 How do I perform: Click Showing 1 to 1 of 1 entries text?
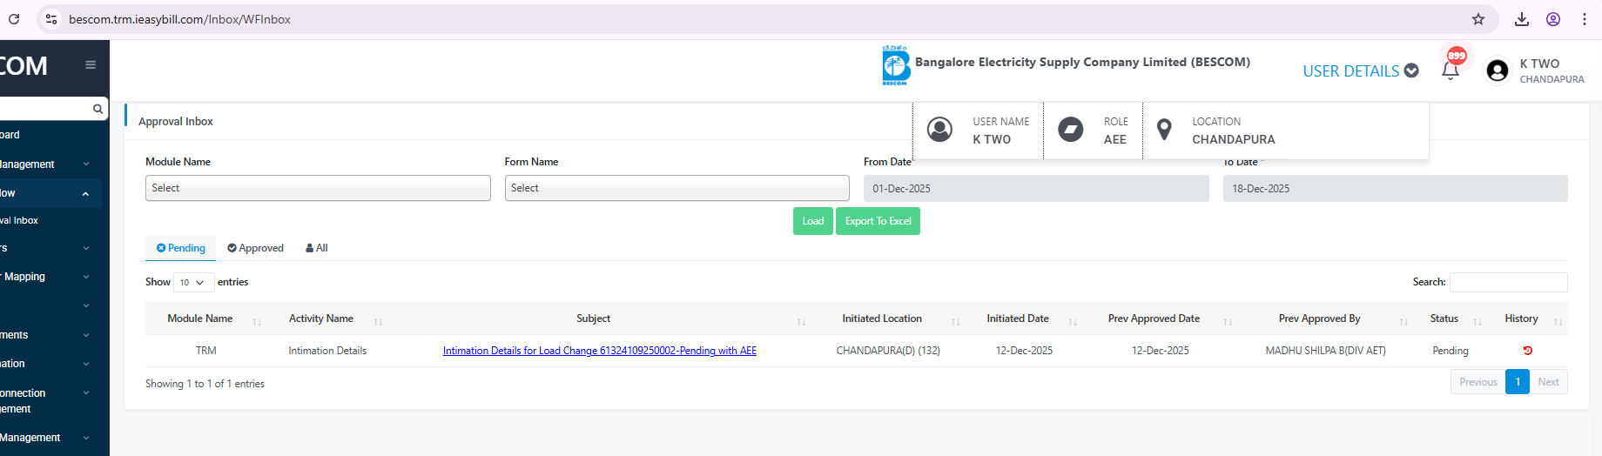click(x=205, y=384)
